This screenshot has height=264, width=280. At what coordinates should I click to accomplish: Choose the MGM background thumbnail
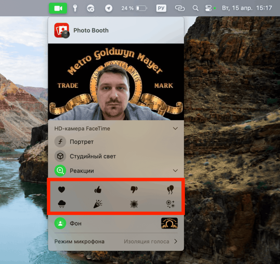coord(169,223)
